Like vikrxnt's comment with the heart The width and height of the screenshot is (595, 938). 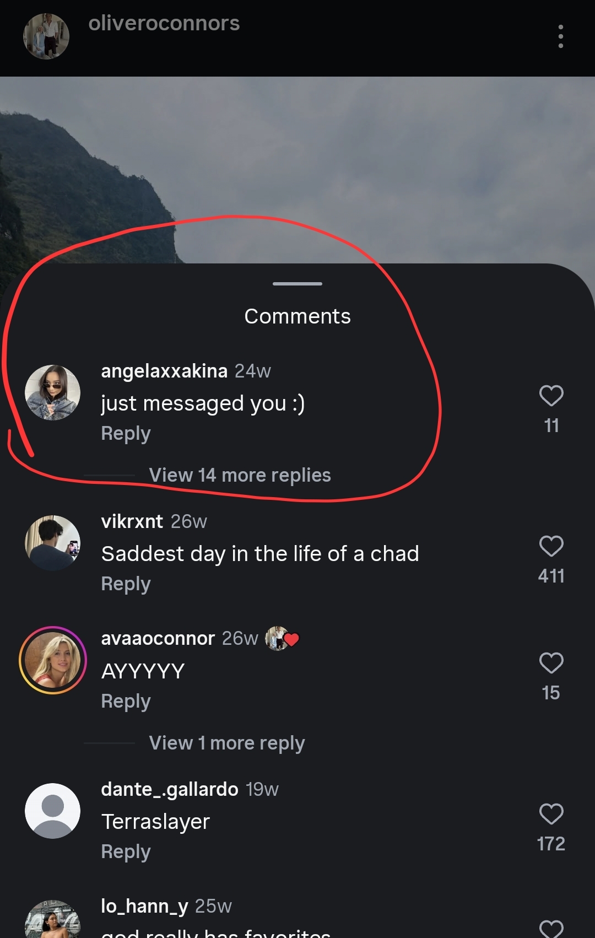pos(551,546)
